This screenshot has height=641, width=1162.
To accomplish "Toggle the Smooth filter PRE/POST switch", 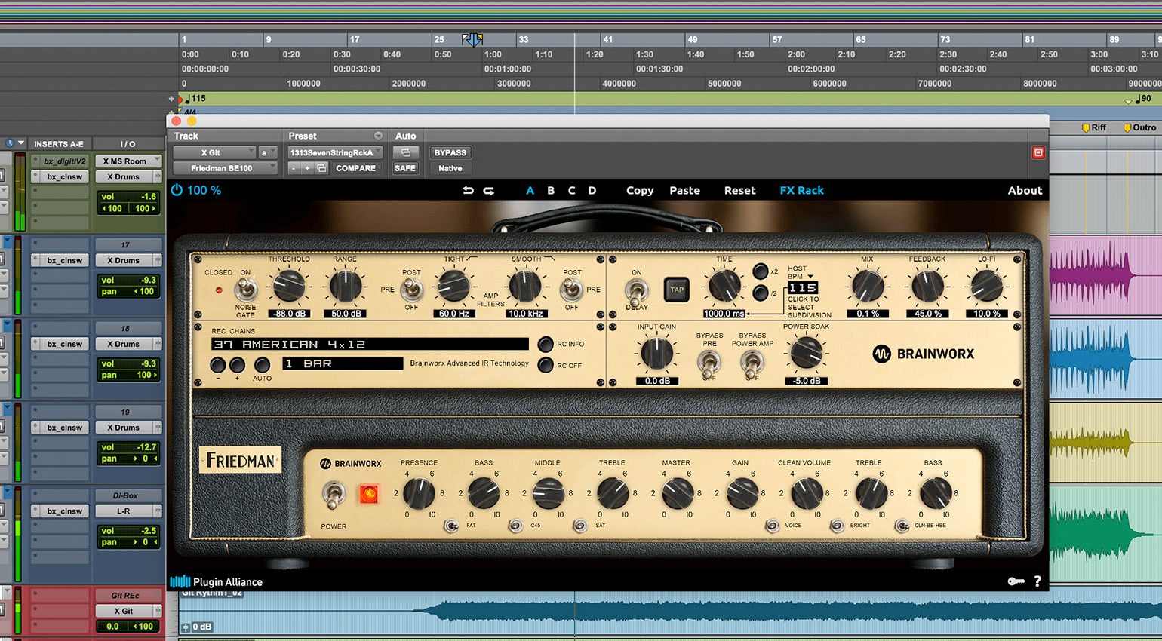I will coord(572,289).
